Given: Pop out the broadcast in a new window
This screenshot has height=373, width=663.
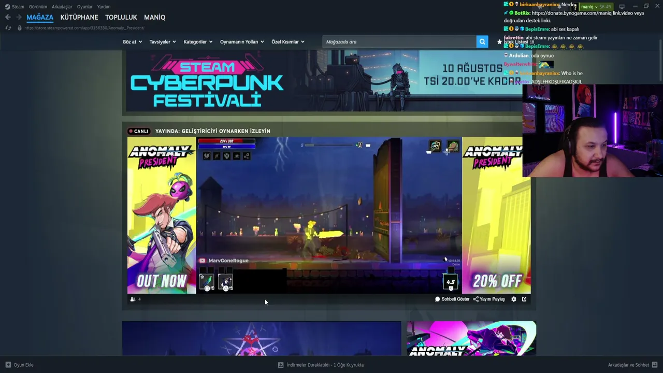Looking at the screenshot, I should pyautogui.click(x=524, y=299).
